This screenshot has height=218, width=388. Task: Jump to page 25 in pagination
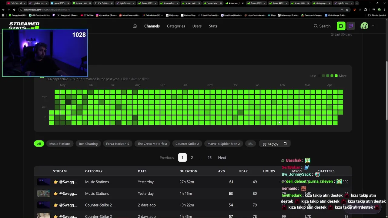(209, 158)
